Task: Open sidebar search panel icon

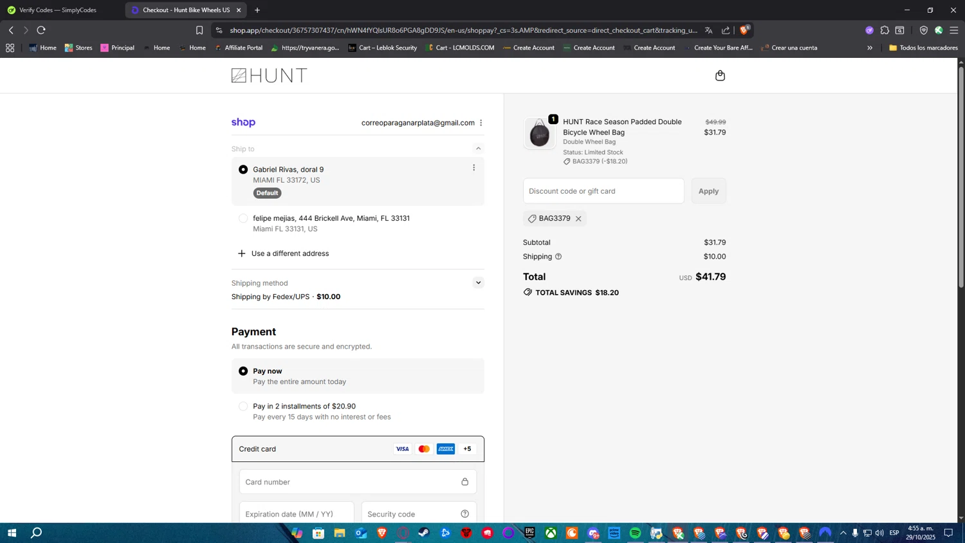Action: pyautogui.click(x=900, y=30)
